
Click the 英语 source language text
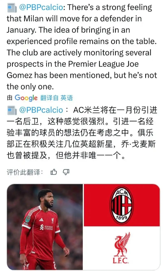point(66,98)
